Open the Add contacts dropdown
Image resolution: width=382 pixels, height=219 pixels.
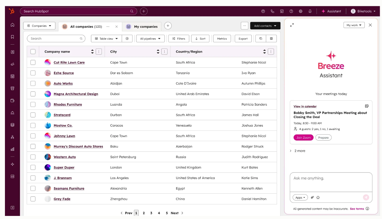click(x=265, y=26)
